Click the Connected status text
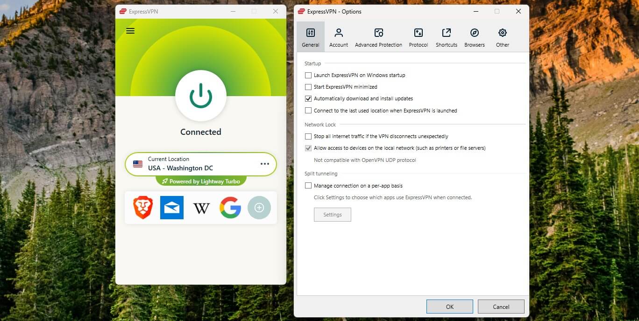639x321 pixels. point(201,132)
